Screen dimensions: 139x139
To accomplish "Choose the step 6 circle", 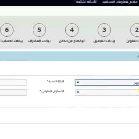I will click(7, 30).
